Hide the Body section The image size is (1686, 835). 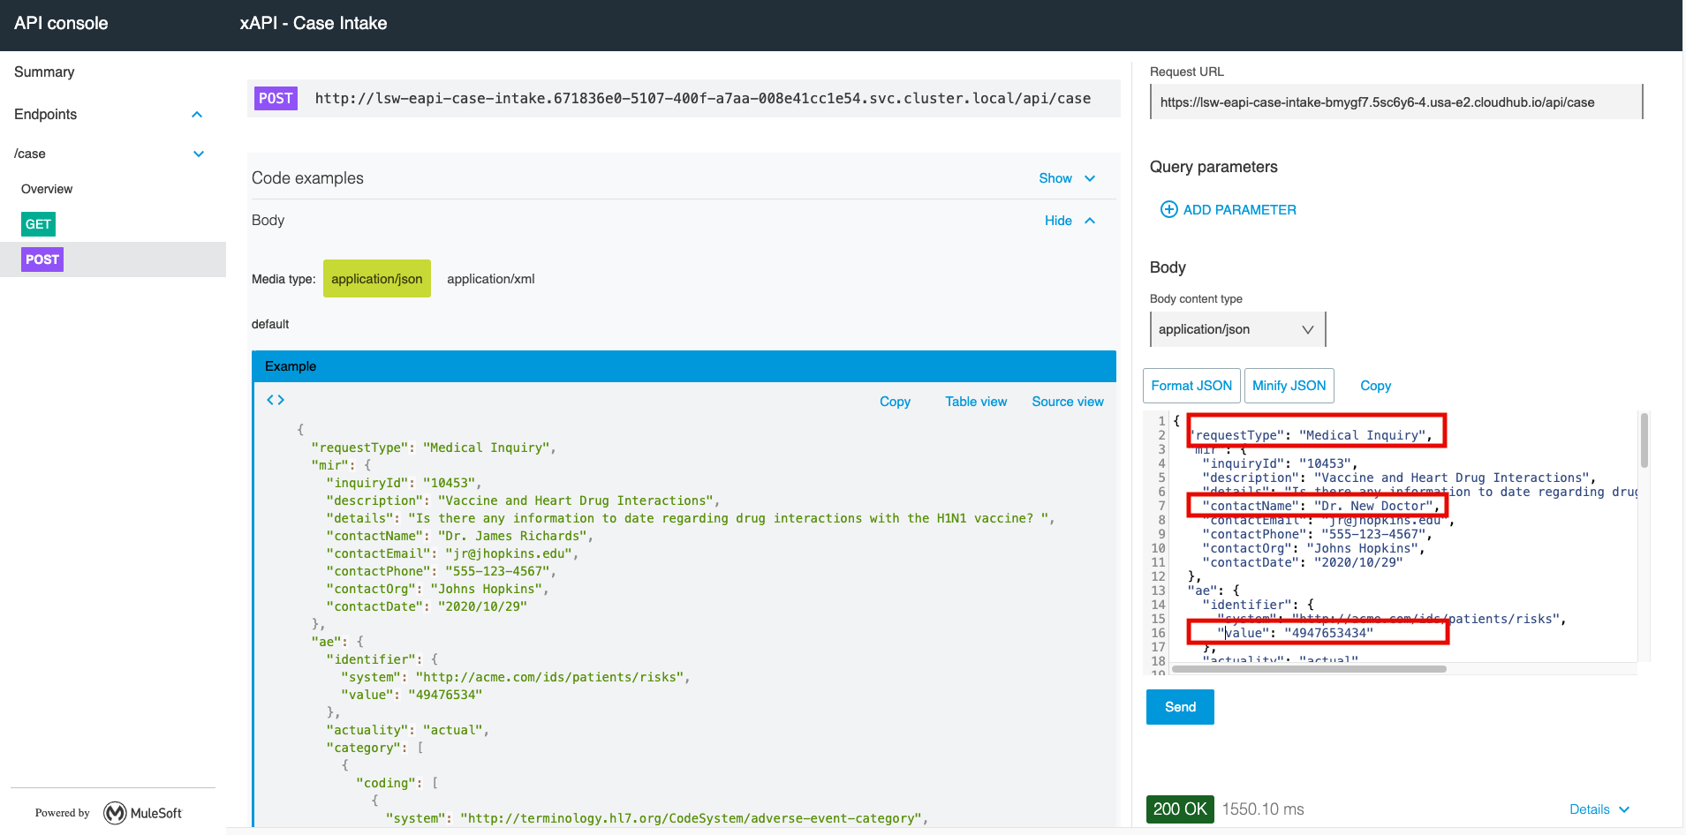click(1069, 221)
